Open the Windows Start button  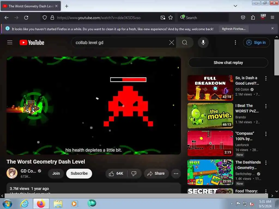7,204
